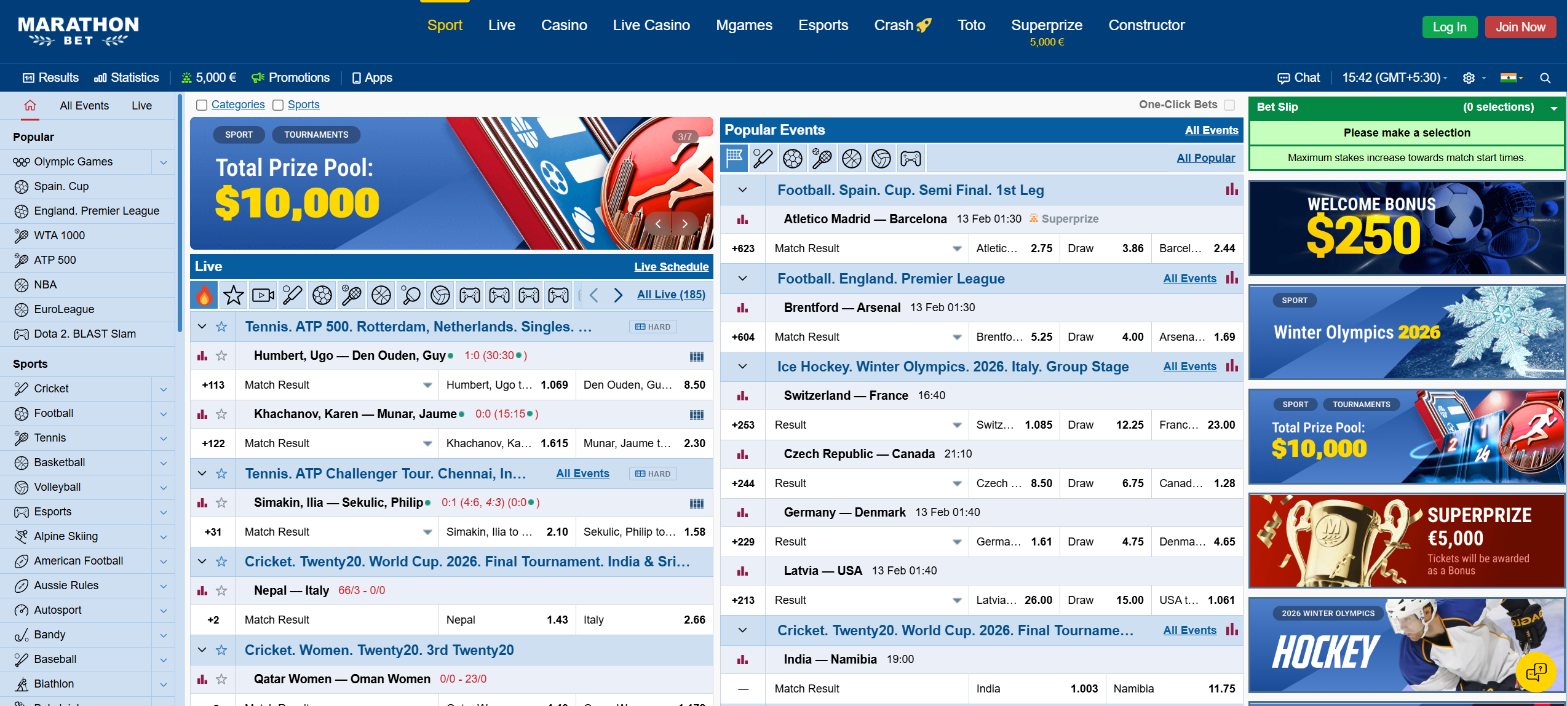
Task: Click the favorites star filter in Live bar
Action: pyautogui.click(x=234, y=295)
